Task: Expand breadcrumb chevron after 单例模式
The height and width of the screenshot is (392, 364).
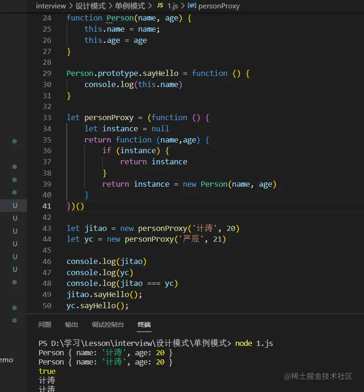Action: [150, 6]
